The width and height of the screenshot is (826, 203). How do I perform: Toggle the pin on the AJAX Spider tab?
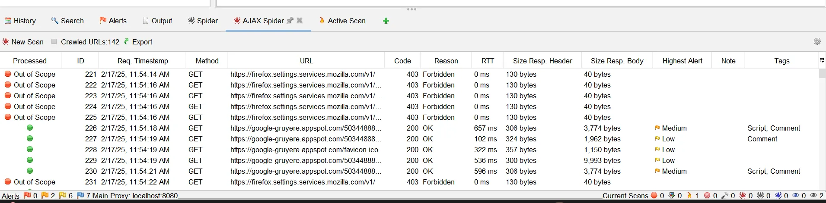(x=290, y=20)
